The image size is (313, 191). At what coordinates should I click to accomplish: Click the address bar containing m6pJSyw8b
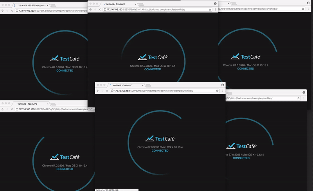click(x=164, y=91)
